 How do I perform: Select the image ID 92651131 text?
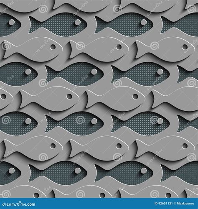(x=164, y=204)
